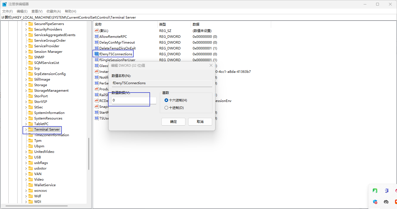Select the TabletPC key in tree
Screen dimensions: 397x209
[41, 124]
